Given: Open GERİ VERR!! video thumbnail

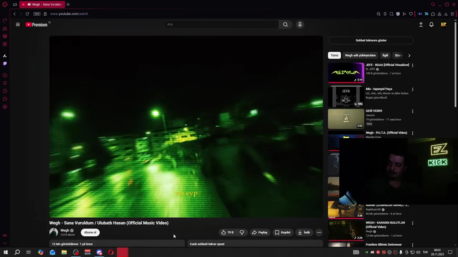Looking at the screenshot, I should 346,119.
